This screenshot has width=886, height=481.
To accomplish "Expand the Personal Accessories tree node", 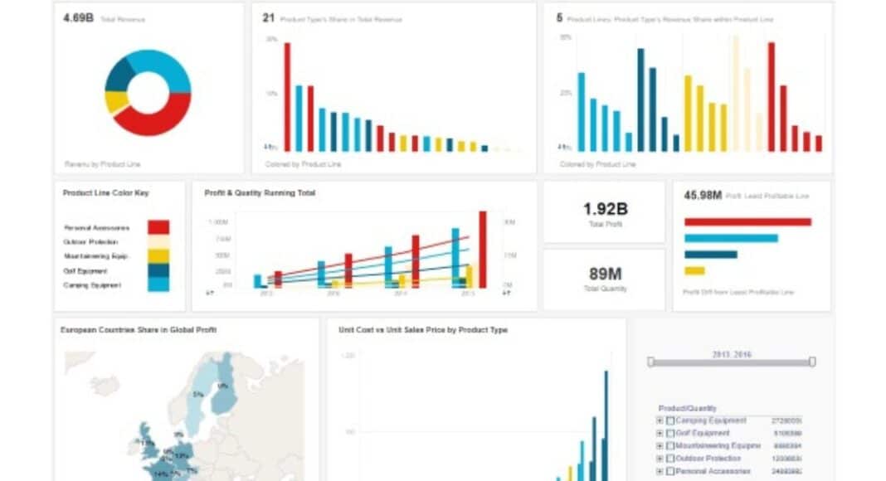I will click(660, 470).
